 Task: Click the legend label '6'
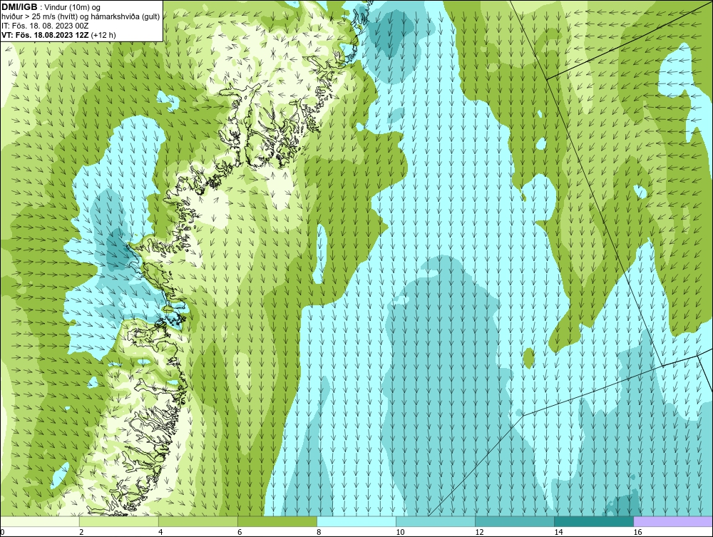[x=240, y=532]
